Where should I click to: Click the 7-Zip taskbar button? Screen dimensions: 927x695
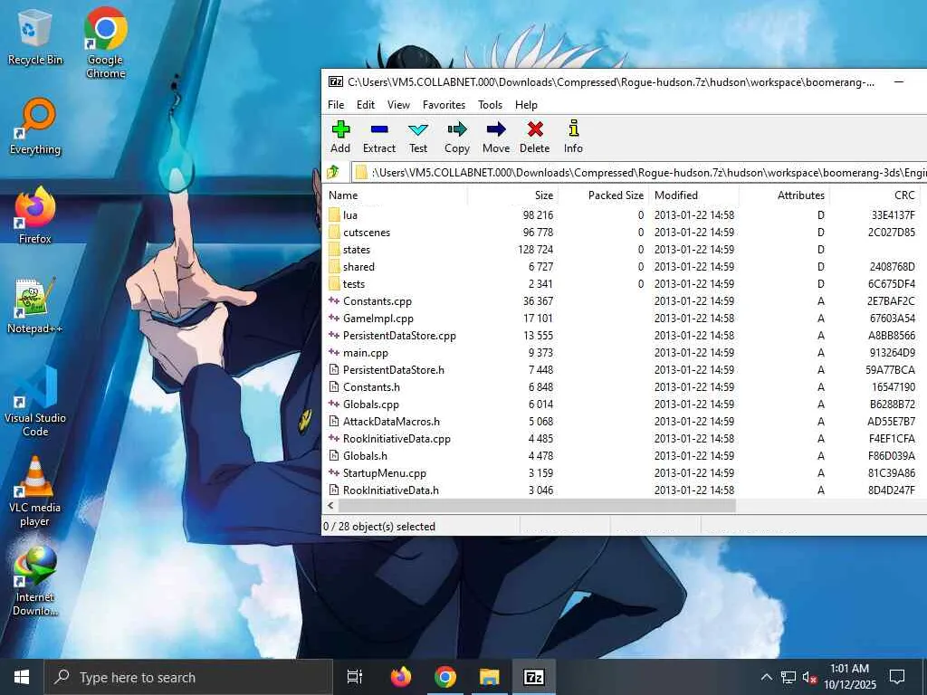[x=534, y=677]
